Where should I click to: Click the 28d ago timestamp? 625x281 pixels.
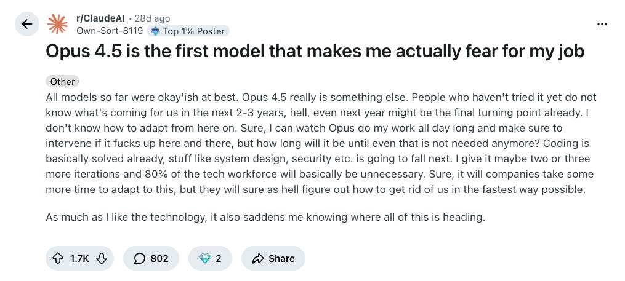pos(152,18)
